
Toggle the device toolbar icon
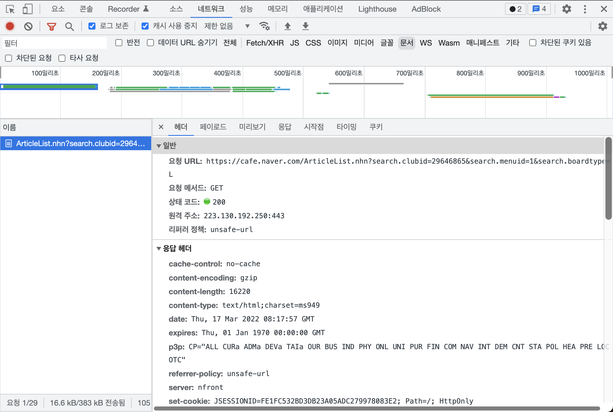[27, 9]
